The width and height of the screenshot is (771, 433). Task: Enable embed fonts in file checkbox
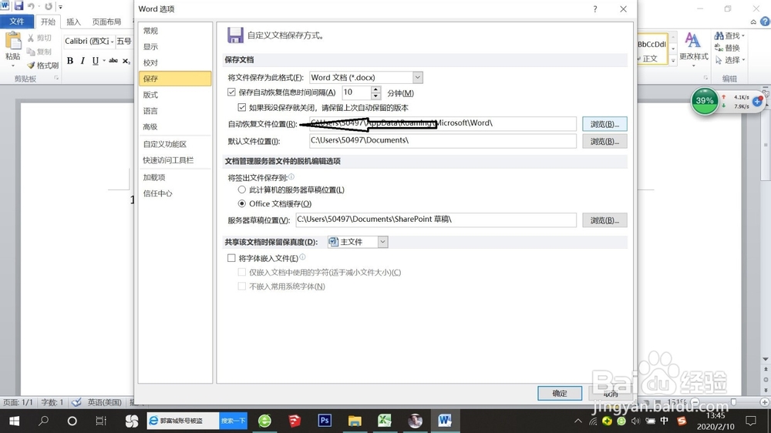(231, 257)
